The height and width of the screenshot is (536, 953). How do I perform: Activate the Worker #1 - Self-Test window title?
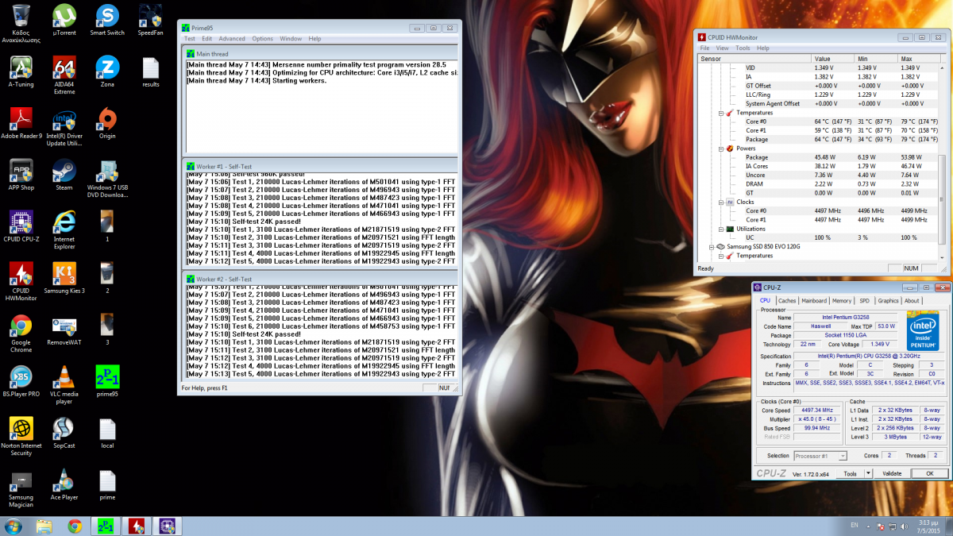point(224,168)
